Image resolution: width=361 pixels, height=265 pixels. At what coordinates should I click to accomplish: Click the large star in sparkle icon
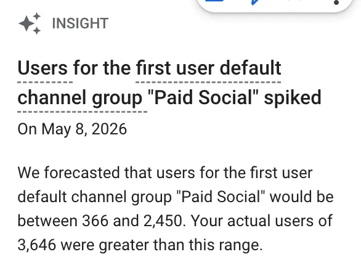tap(26, 23)
